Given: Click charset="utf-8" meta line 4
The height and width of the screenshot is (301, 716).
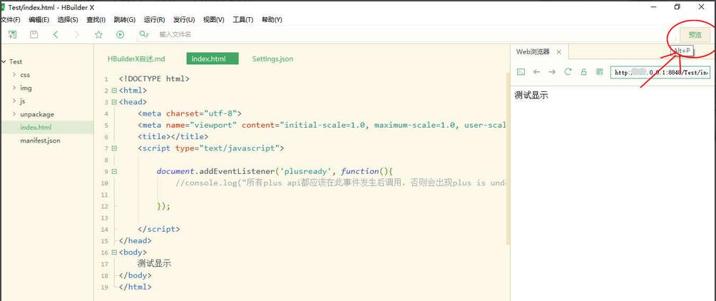Looking at the screenshot, I should [x=201, y=113].
